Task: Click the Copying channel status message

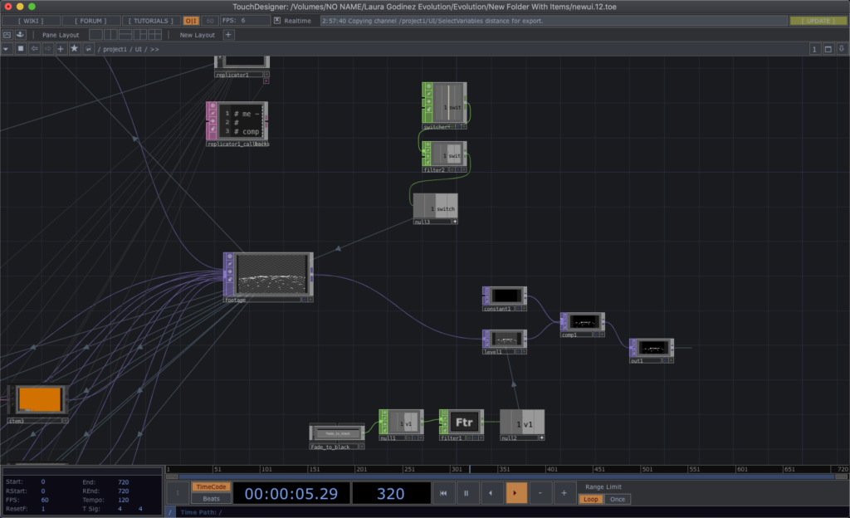Action: [x=553, y=21]
